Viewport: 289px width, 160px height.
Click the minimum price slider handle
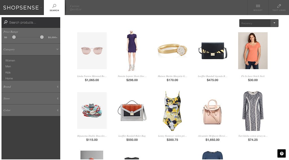point(14,37)
